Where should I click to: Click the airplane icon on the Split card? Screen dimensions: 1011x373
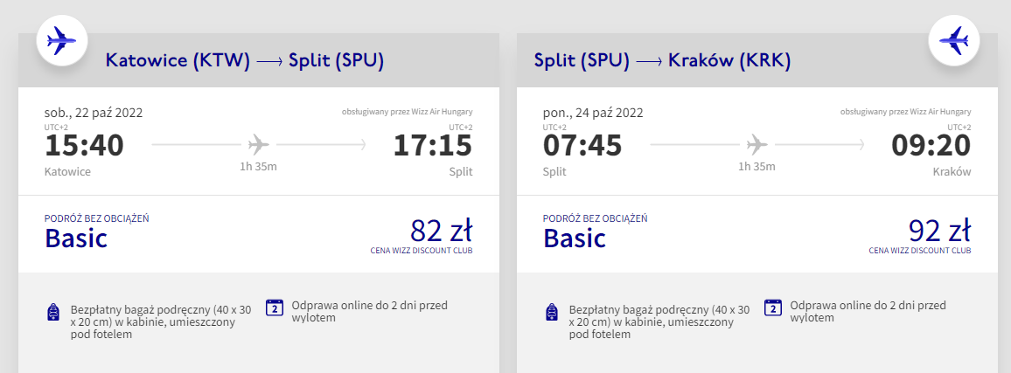(953, 39)
